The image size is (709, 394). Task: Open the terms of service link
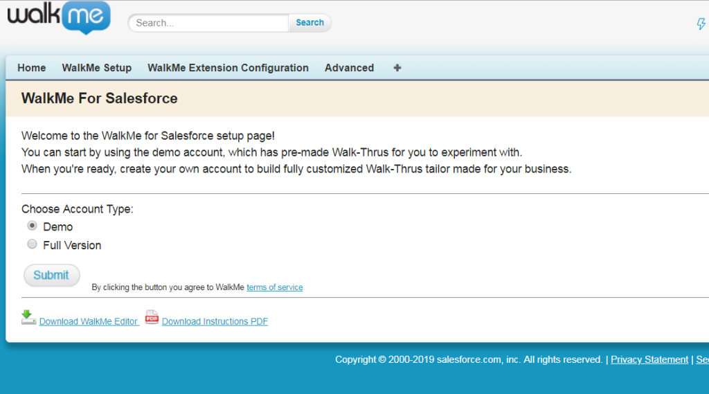click(274, 287)
